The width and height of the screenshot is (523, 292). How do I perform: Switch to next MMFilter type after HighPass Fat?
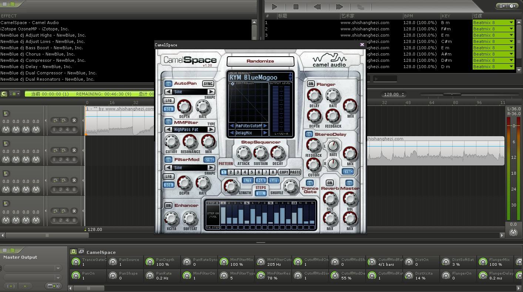(x=211, y=130)
